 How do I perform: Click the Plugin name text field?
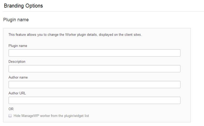click(x=94, y=53)
